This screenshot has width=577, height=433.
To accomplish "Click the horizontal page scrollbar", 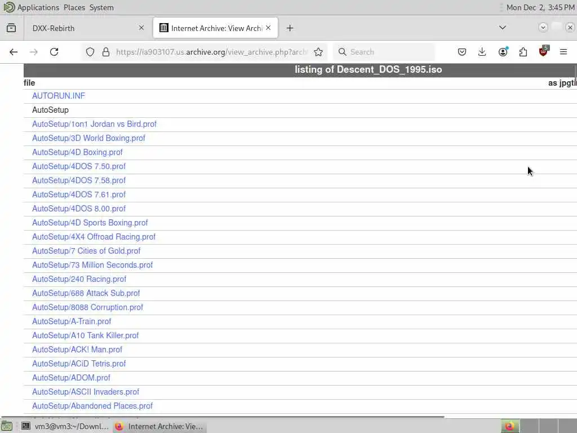I will (223, 417).
